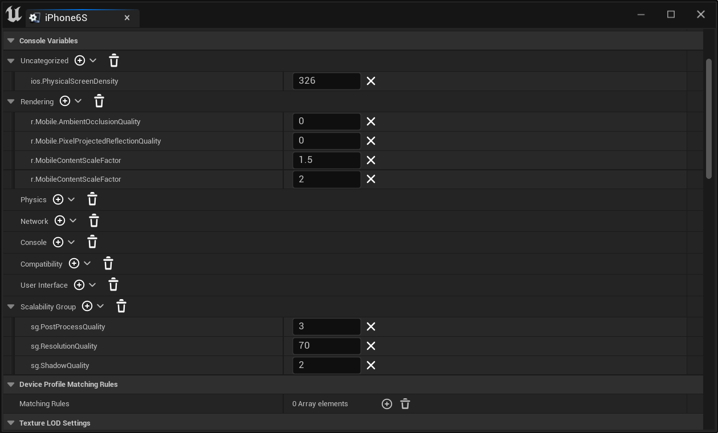
Task: Empty the Matching Rules array
Action: (405, 404)
